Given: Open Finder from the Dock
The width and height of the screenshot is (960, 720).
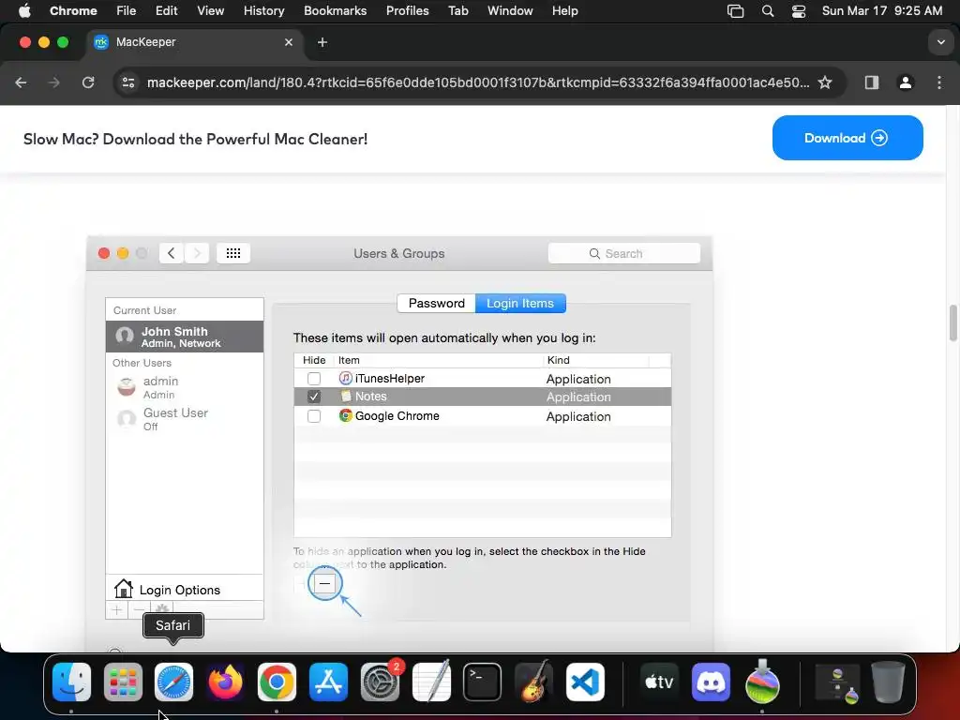Looking at the screenshot, I should [x=71, y=682].
